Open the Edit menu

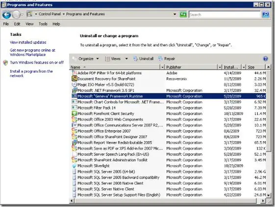pyautogui.click(x=17, y=24)
